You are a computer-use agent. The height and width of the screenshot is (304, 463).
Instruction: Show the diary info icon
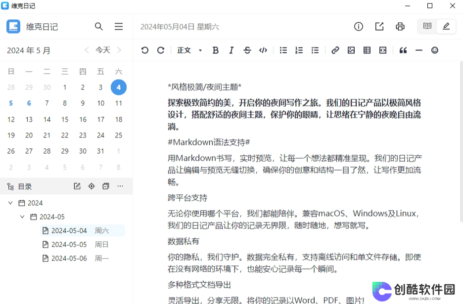(x=359, y=27)
